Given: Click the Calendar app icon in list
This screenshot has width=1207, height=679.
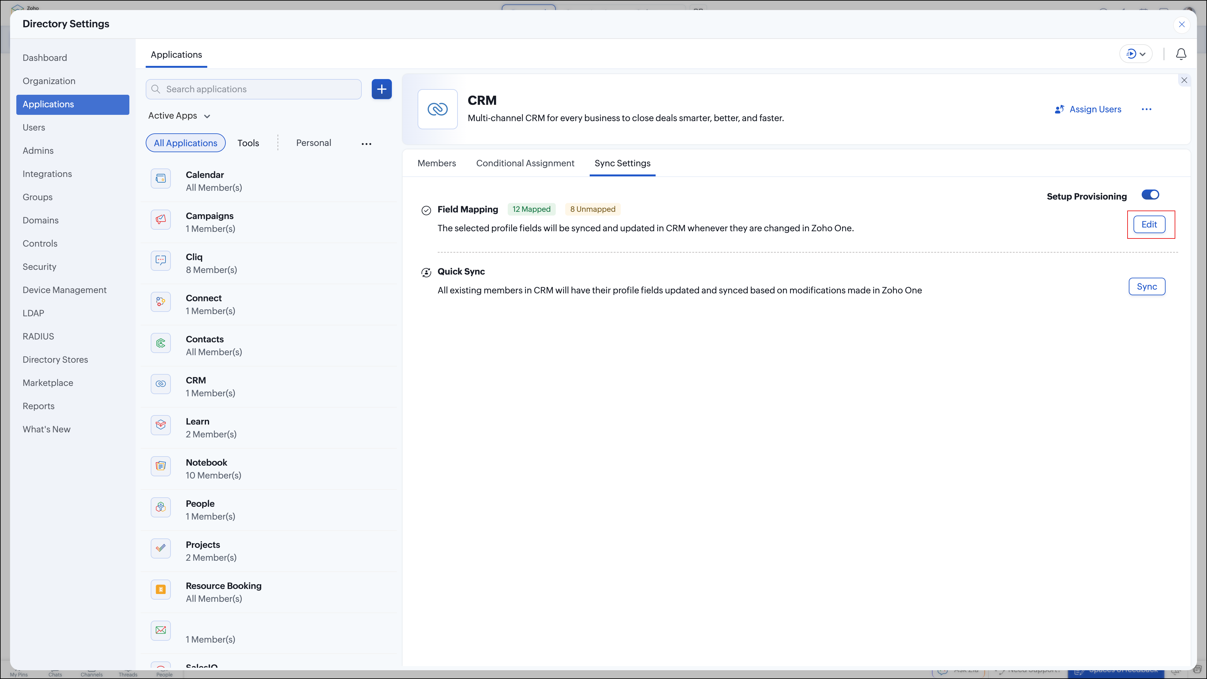Looking at the screenshot, I should click(161, 179).
